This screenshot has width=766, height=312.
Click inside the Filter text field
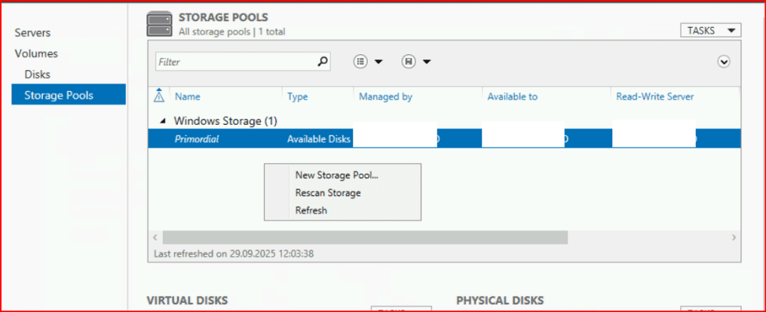pos(234,62)
